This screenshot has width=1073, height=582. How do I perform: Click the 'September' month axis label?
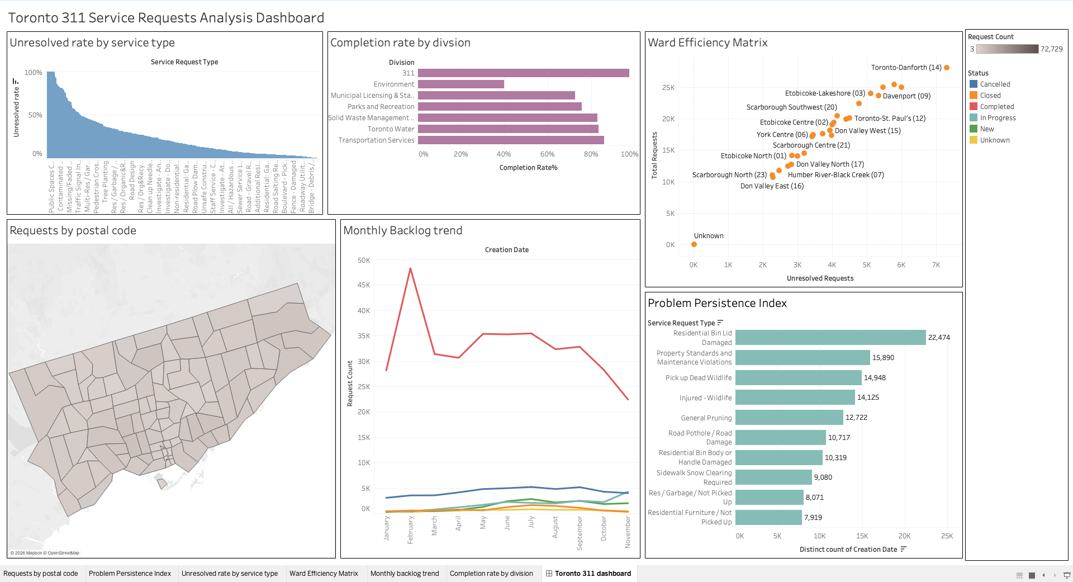[580, 533]
